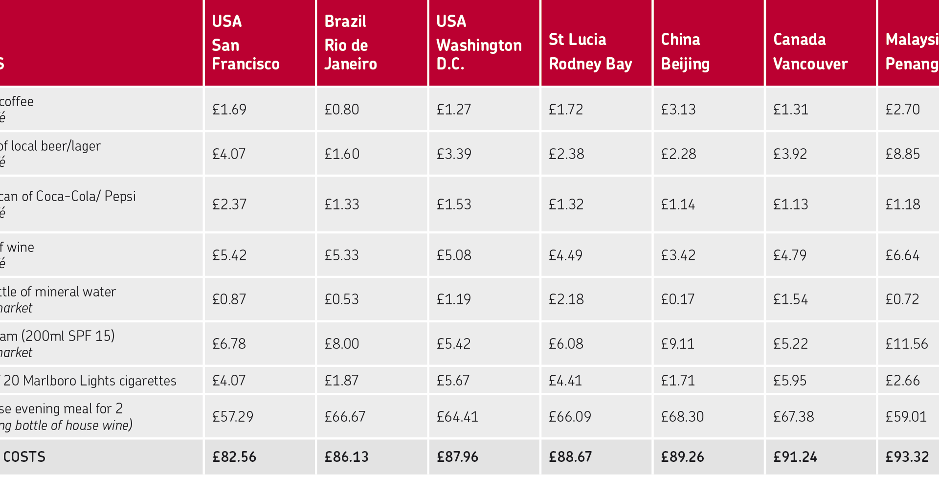Click the local beer/lager row label

[x=50, y=146]
